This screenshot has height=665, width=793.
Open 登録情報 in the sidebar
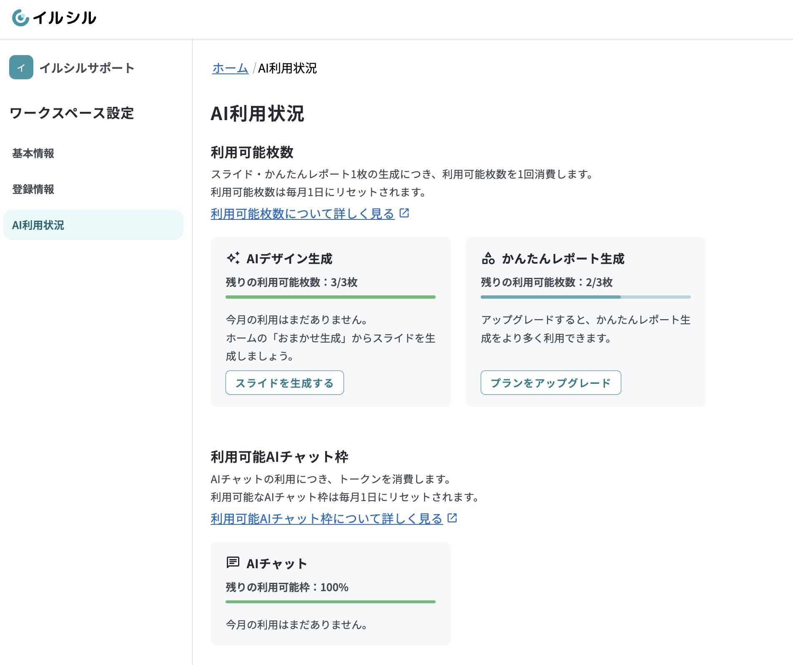coord(33,189)
